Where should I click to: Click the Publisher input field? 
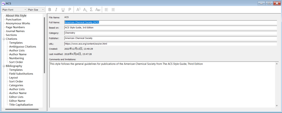[171, 38]
